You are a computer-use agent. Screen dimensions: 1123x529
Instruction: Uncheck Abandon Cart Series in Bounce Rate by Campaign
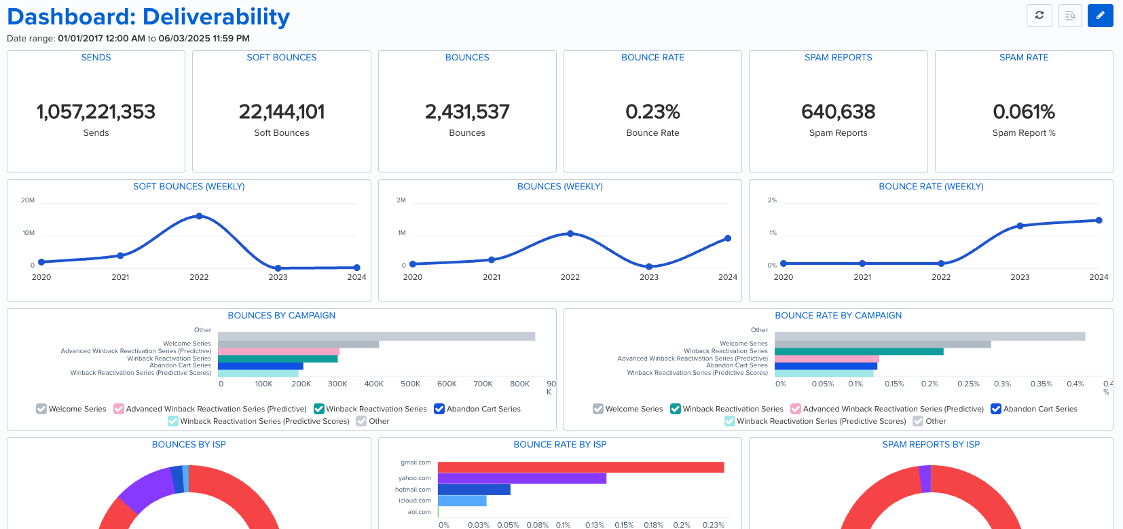[996, 409]
